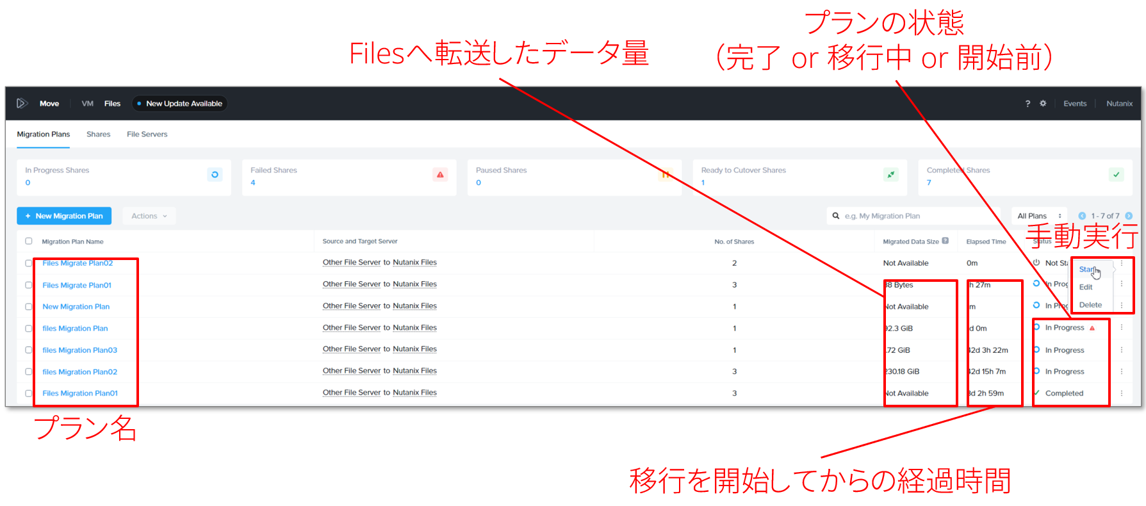Click the New Update Available badge
The image size is (1146, 506).
click(x=179, y=103)
